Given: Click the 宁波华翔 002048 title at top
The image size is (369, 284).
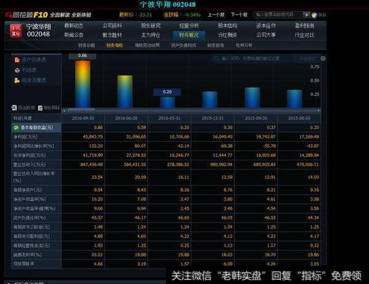Looking at the screenshot, I should coord(168,4).
